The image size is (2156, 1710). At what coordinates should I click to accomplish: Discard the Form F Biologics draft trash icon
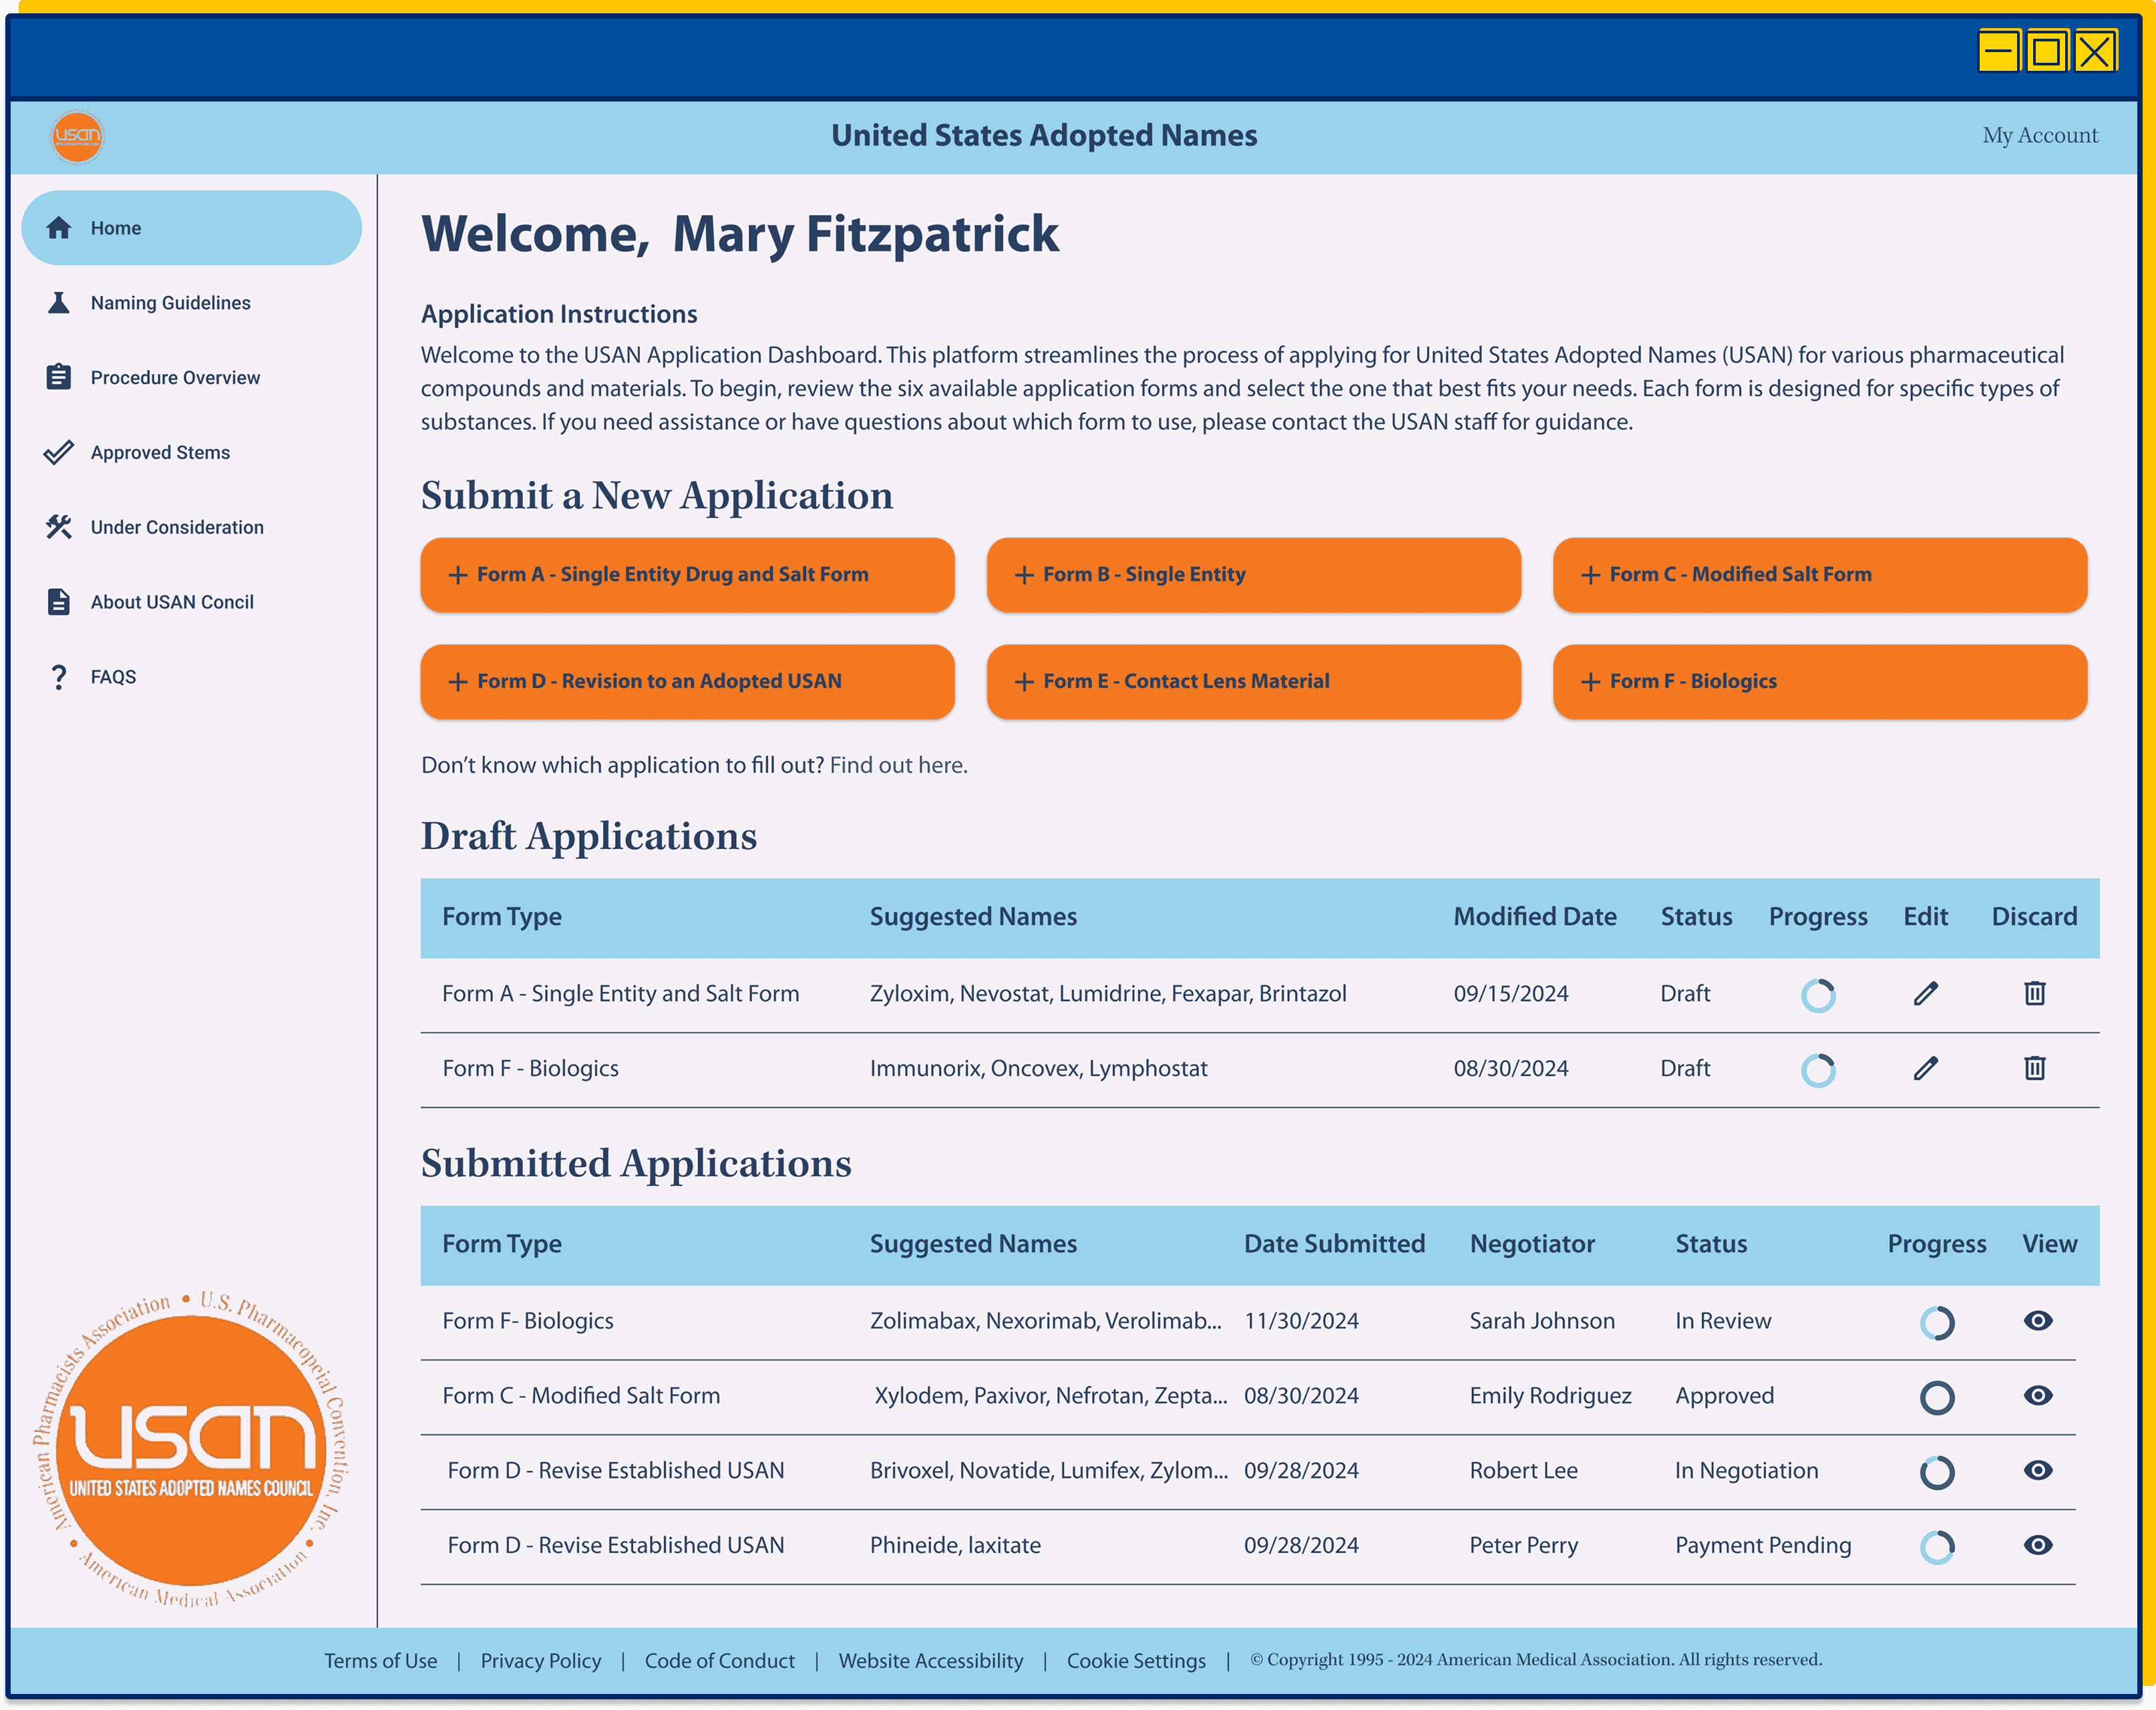pyautogui.click(x=2035, y=1068)
